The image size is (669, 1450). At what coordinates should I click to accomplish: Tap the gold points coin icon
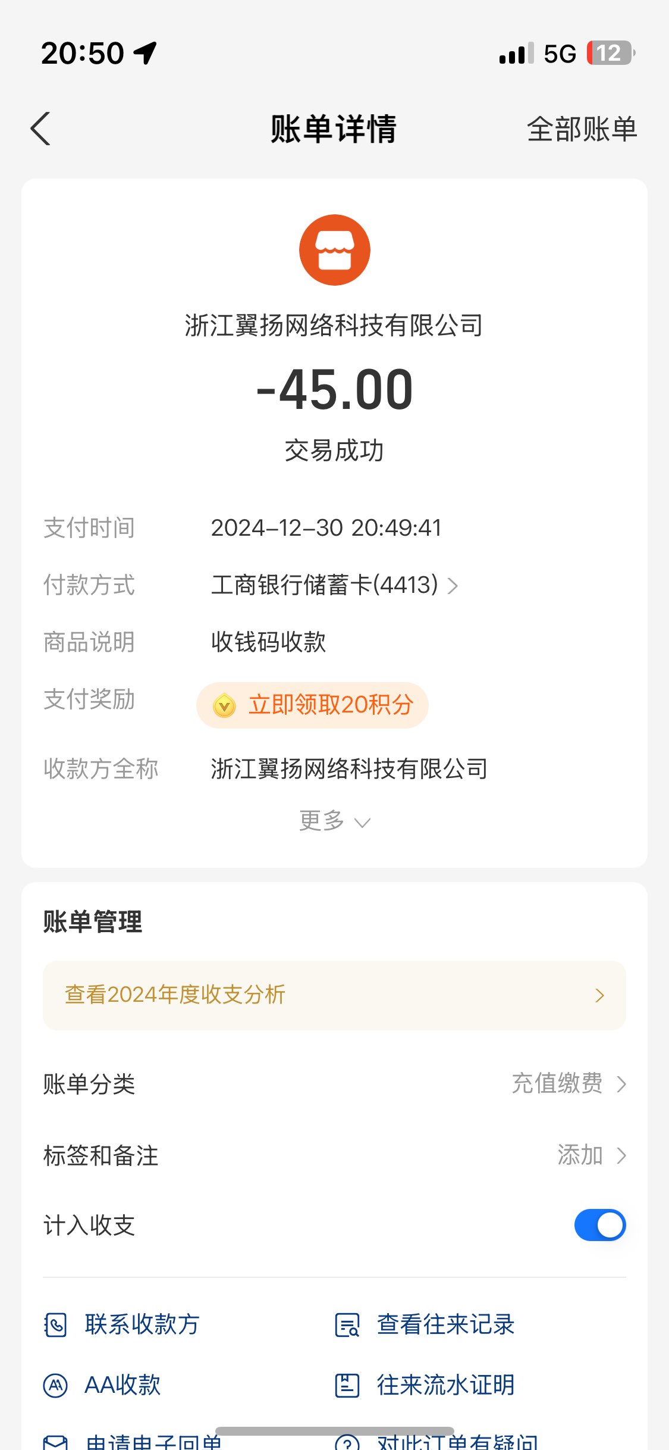(x=225, y=706)
